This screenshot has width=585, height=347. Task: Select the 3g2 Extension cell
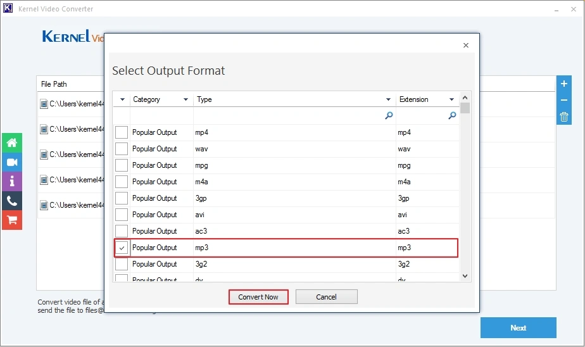pos(427,264)
